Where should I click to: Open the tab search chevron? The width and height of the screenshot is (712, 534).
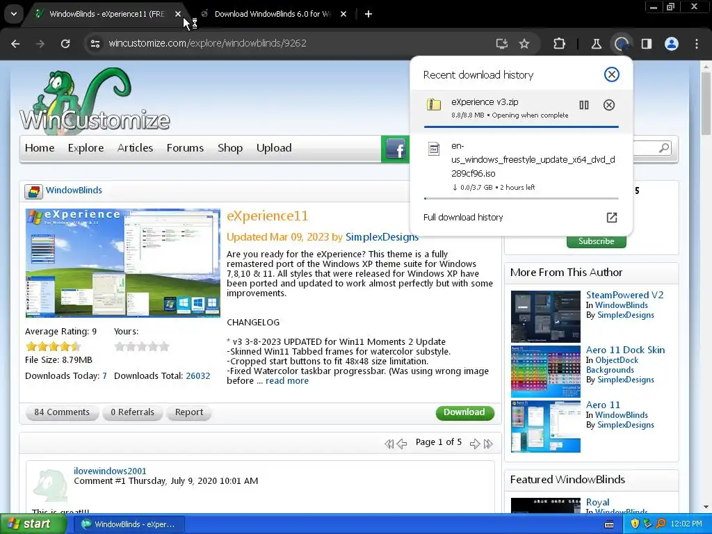(x=14, y=14)
